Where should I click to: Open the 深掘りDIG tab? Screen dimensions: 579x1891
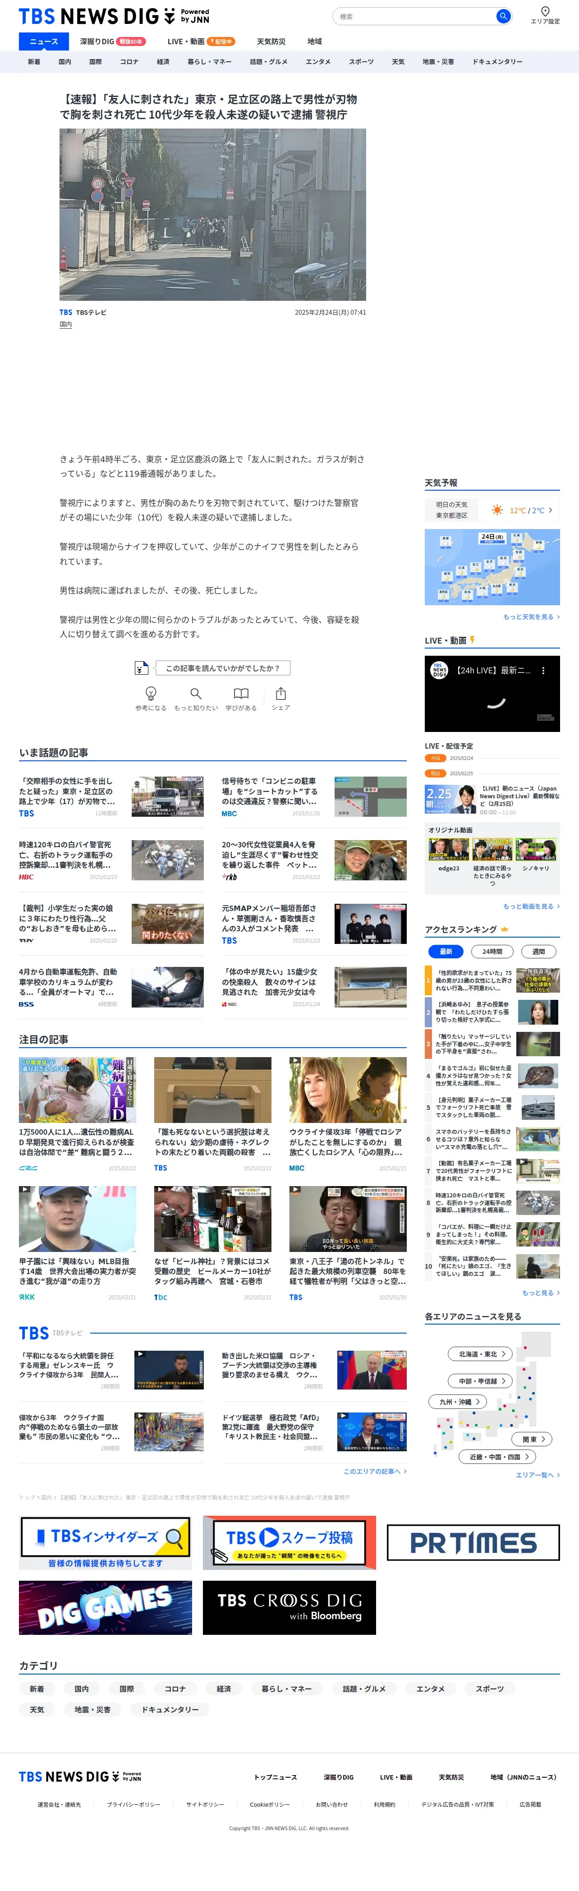pos(112,42)
